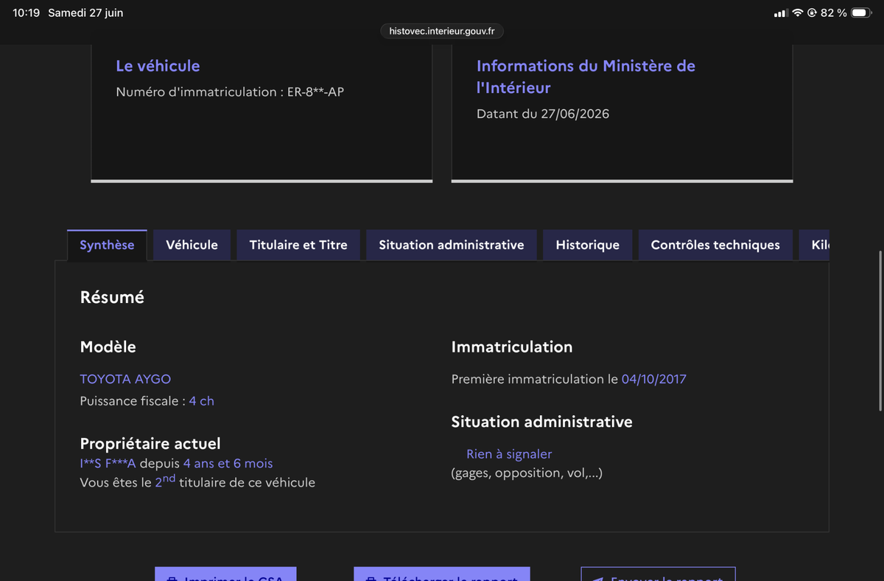Tap the battery icon
The height and width of the screenshot is (581, 884).
click(x=861, y=13)
